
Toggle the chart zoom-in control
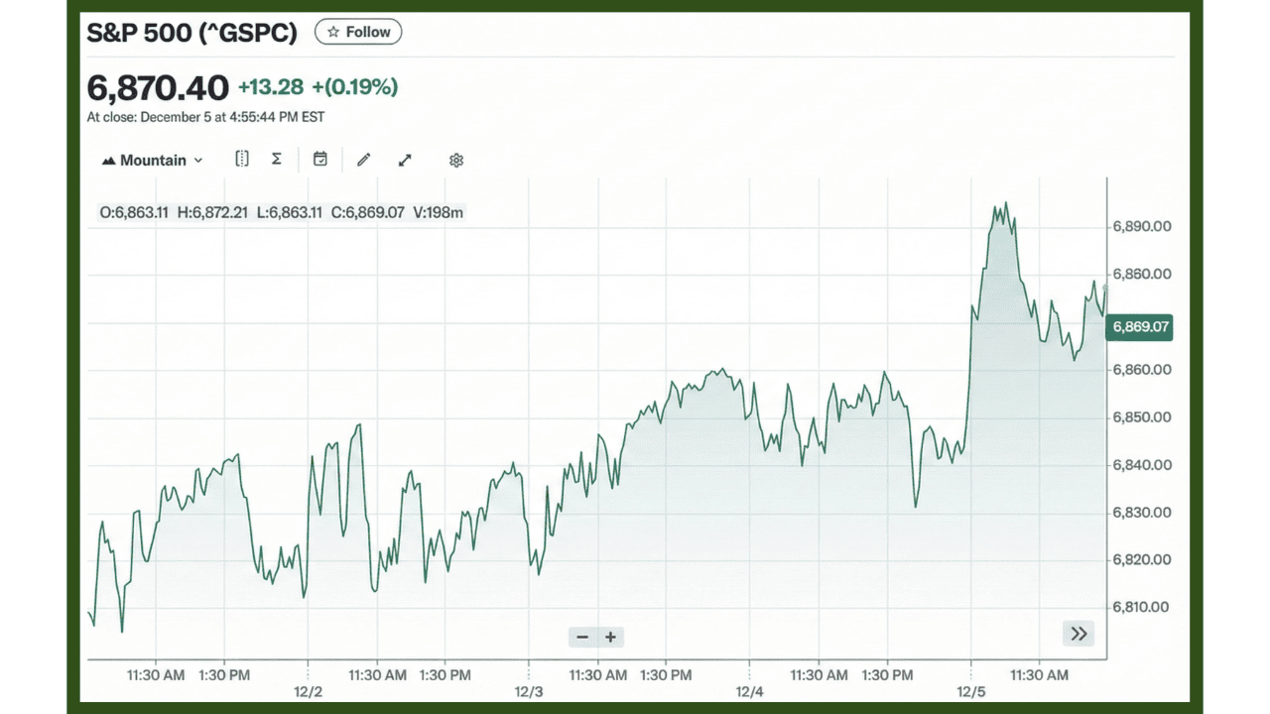tap(610, 637)
